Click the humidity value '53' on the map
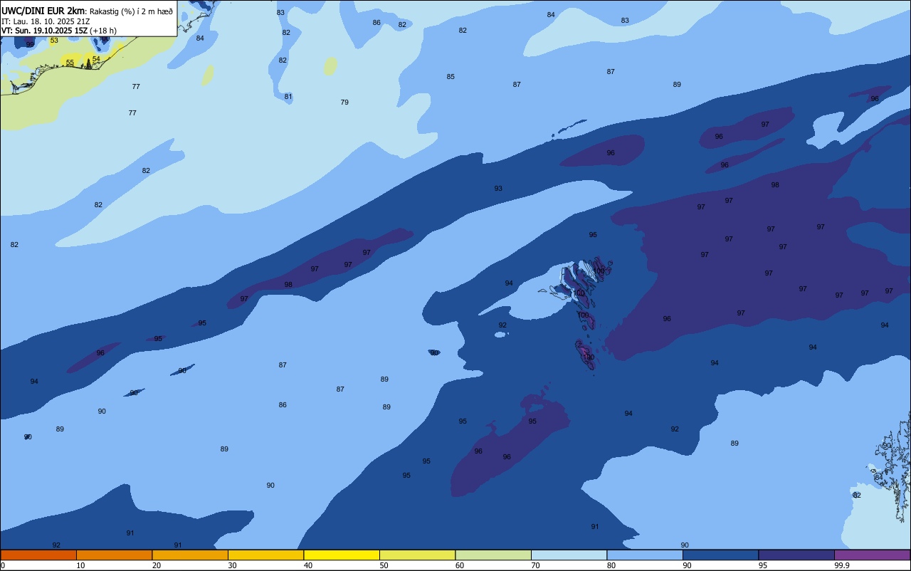The image size is (911, 571). click(x=54, y=41)
